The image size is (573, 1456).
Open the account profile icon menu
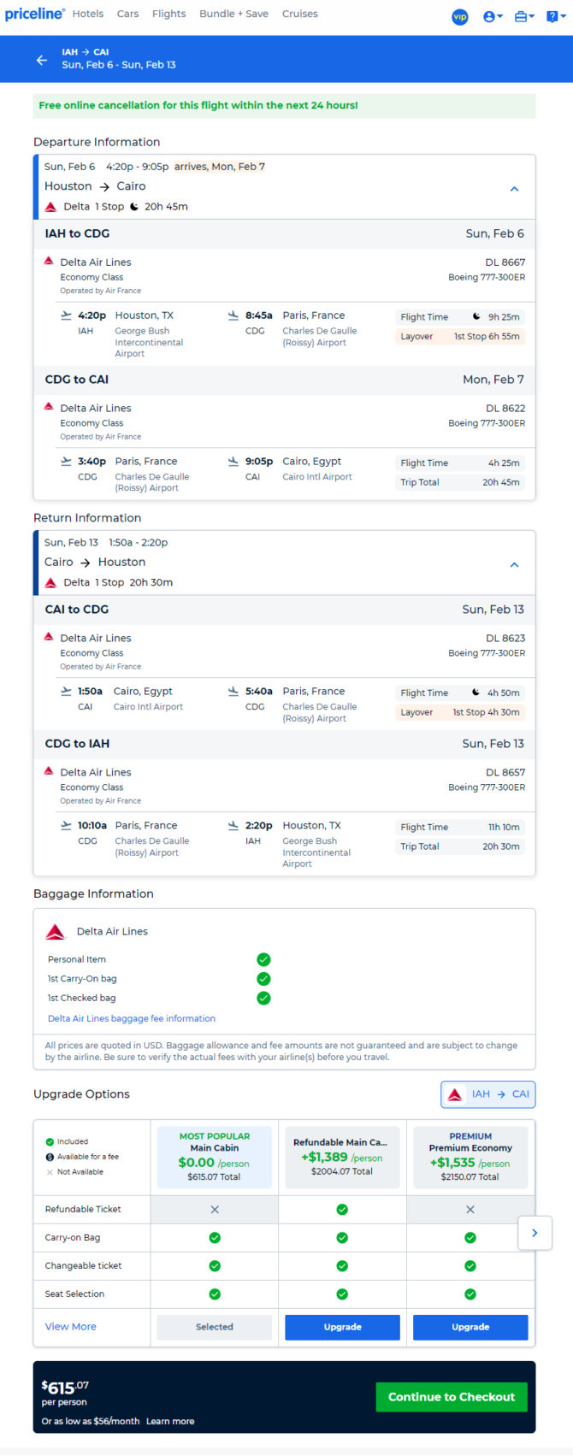[x=493, y=16]
